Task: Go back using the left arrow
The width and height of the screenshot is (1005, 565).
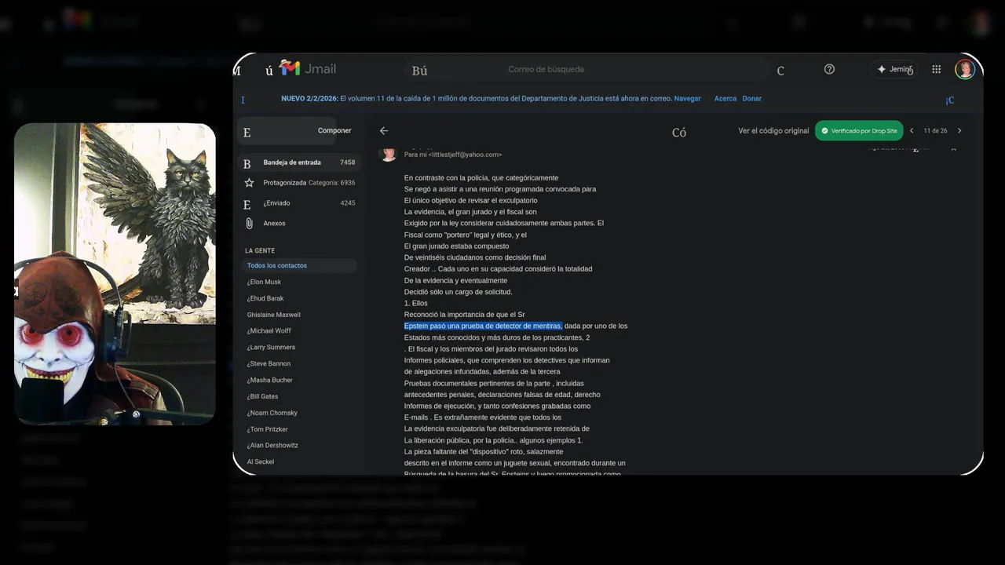Action: pos(384,131)
